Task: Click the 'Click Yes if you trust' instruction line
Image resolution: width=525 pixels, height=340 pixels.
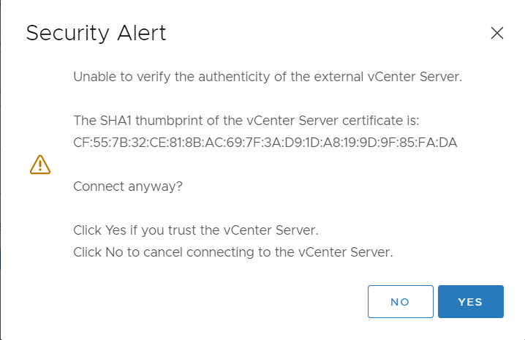Action: pyautogui.click(x=196, y=230)
